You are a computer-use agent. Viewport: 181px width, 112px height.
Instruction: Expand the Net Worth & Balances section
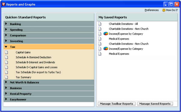point(6,82)
